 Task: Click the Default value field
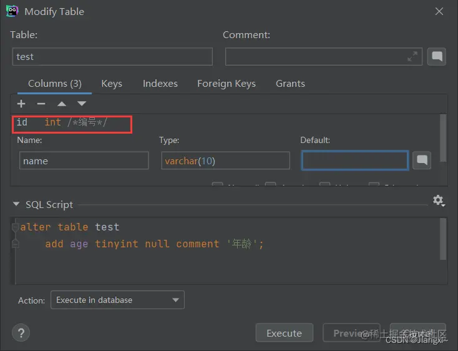[355, 160]
